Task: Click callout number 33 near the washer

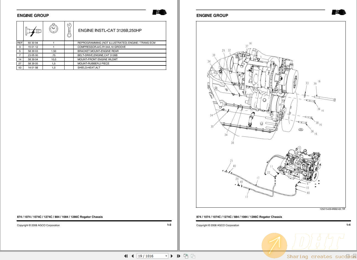Action: (307, 83)
